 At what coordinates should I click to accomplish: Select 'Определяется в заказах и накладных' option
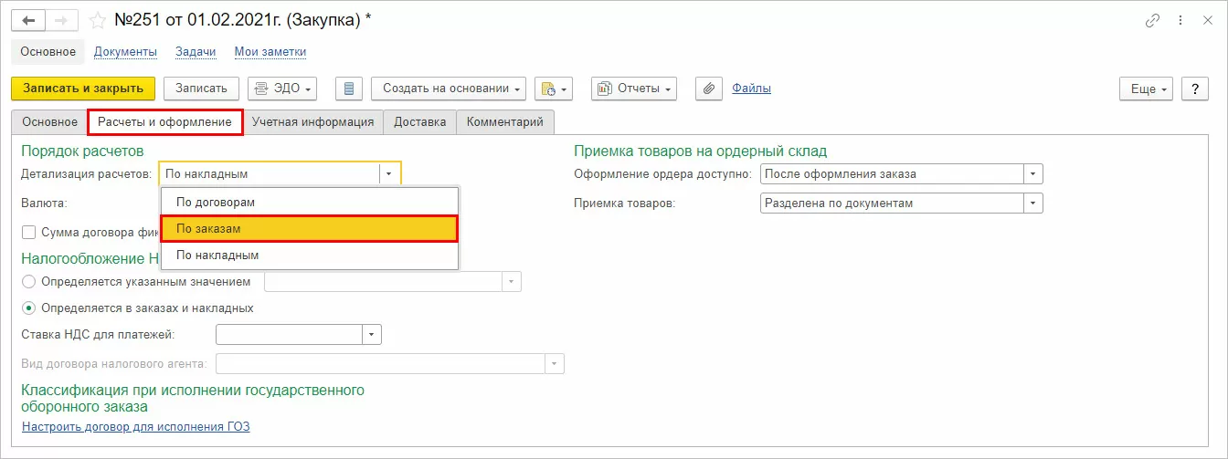click(x=28, y=308)
